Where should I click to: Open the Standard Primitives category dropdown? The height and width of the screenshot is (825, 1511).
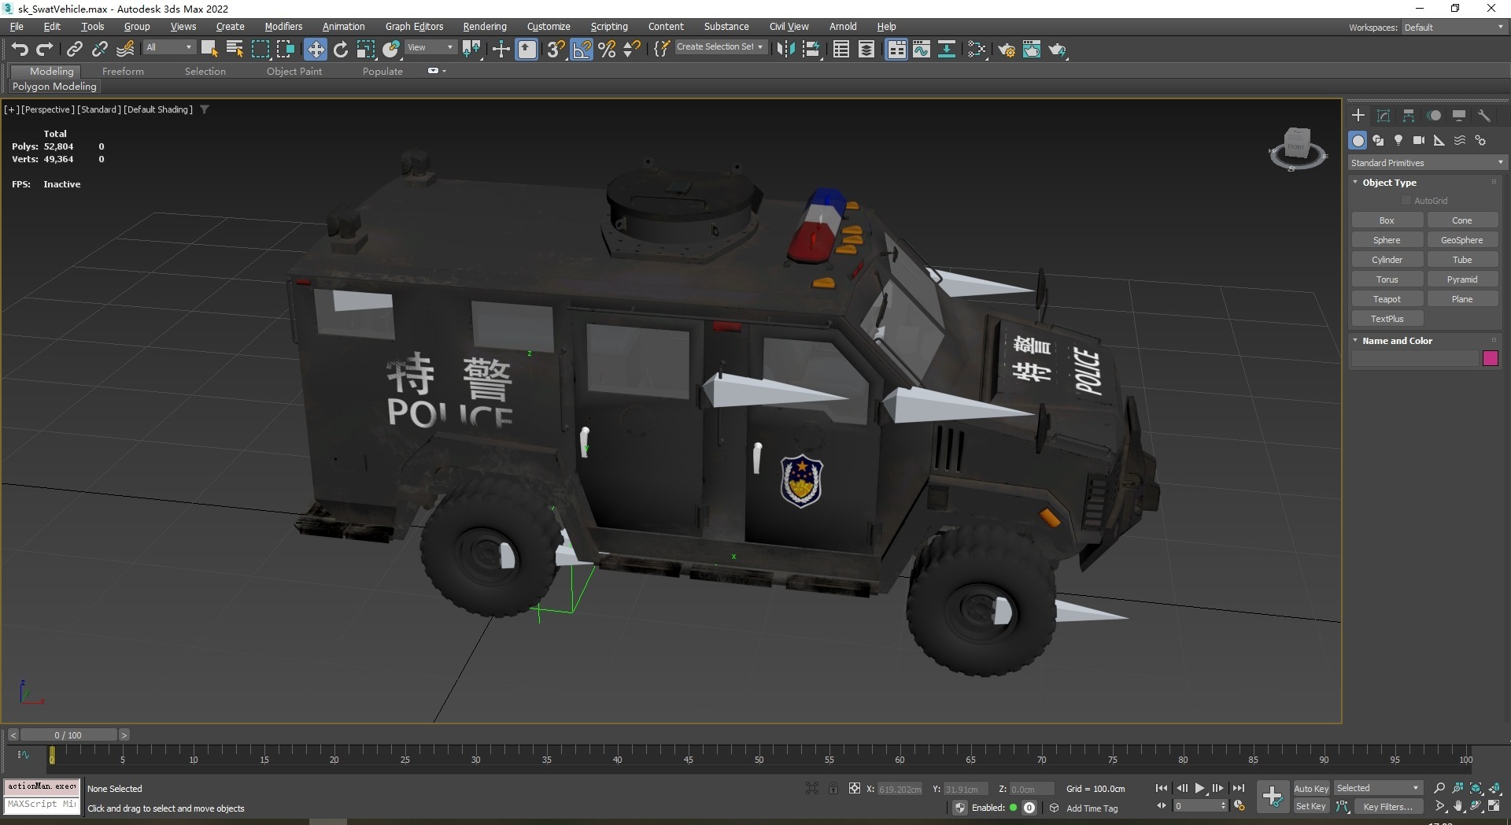click(1427, 163)
